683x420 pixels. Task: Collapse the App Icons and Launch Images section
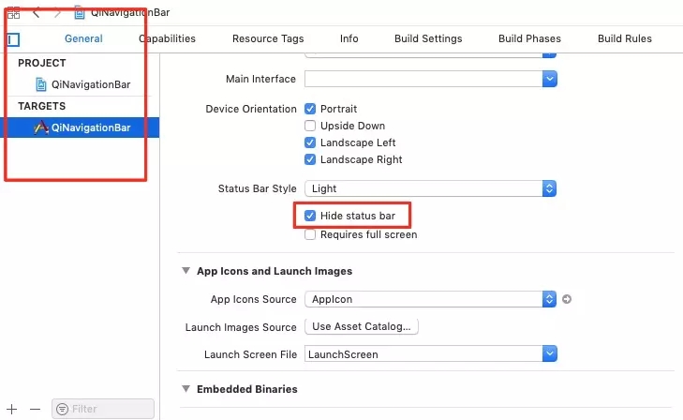[185, 271]
